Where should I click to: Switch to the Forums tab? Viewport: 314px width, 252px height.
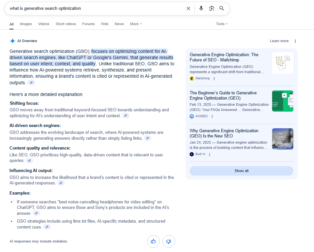click(88, 24)
